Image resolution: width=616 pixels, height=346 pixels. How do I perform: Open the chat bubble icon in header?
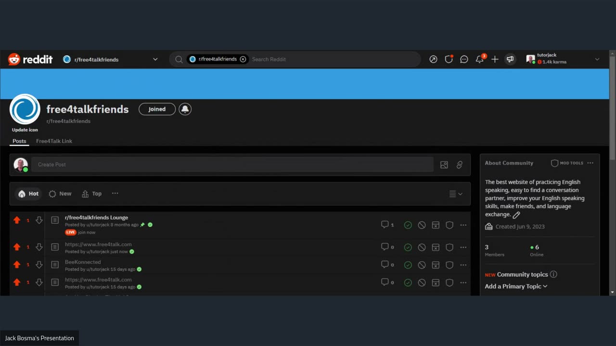tap(464, 59)
